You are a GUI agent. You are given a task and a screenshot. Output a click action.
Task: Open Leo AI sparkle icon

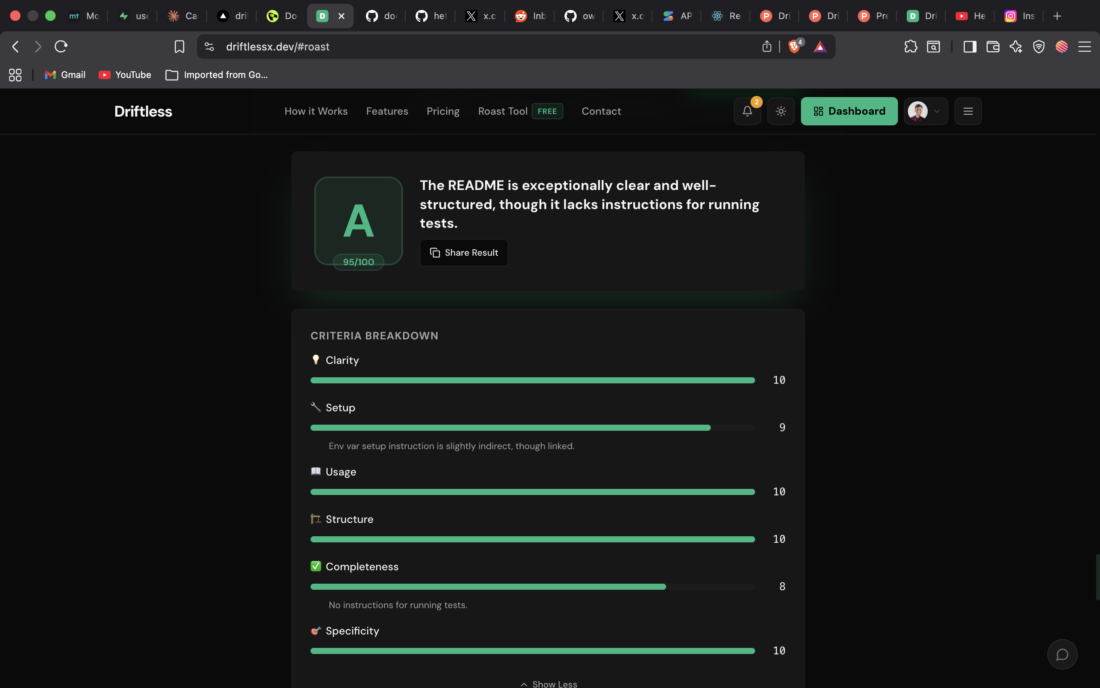tap(1016, 46)
